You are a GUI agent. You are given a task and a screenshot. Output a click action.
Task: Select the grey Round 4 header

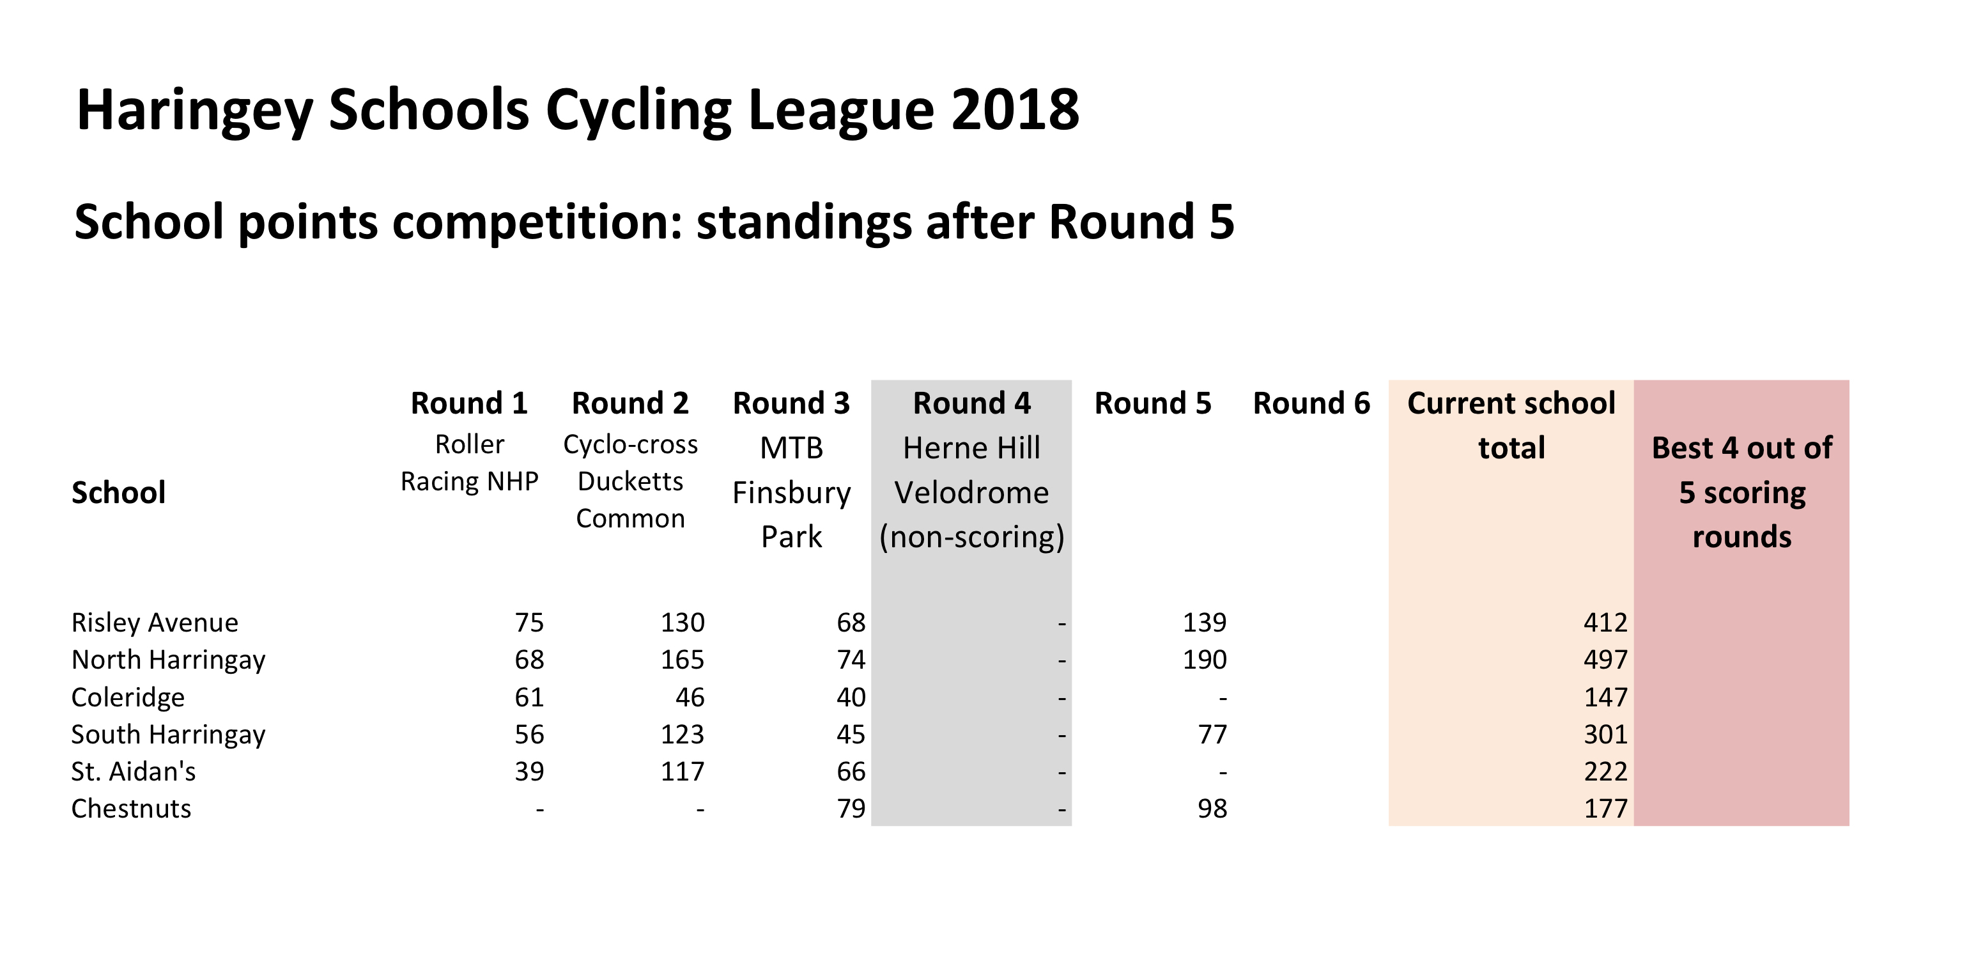point(971,403)
